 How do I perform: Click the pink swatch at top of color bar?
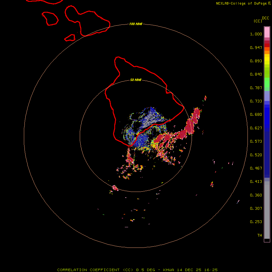(267, 32)
